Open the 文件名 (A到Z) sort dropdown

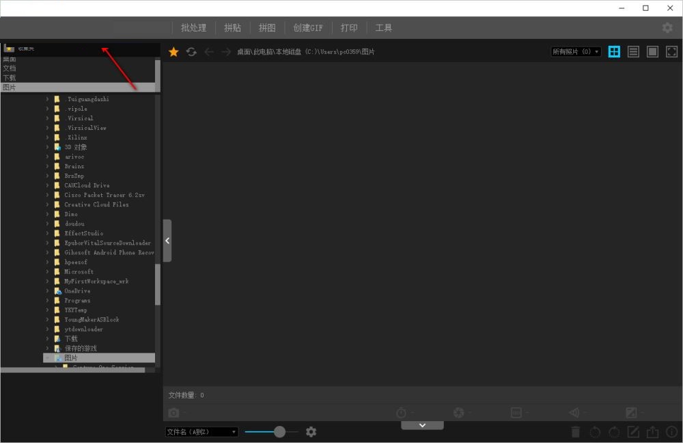[201, 431]
